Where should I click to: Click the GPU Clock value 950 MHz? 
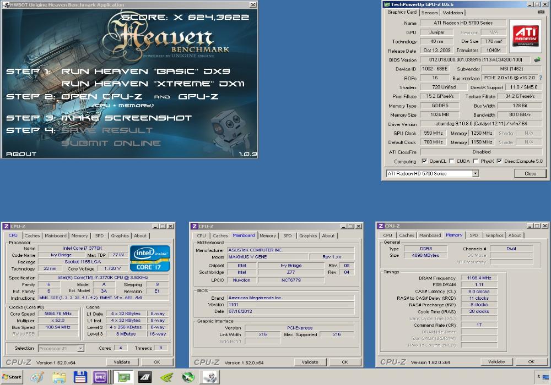(433, 133)
